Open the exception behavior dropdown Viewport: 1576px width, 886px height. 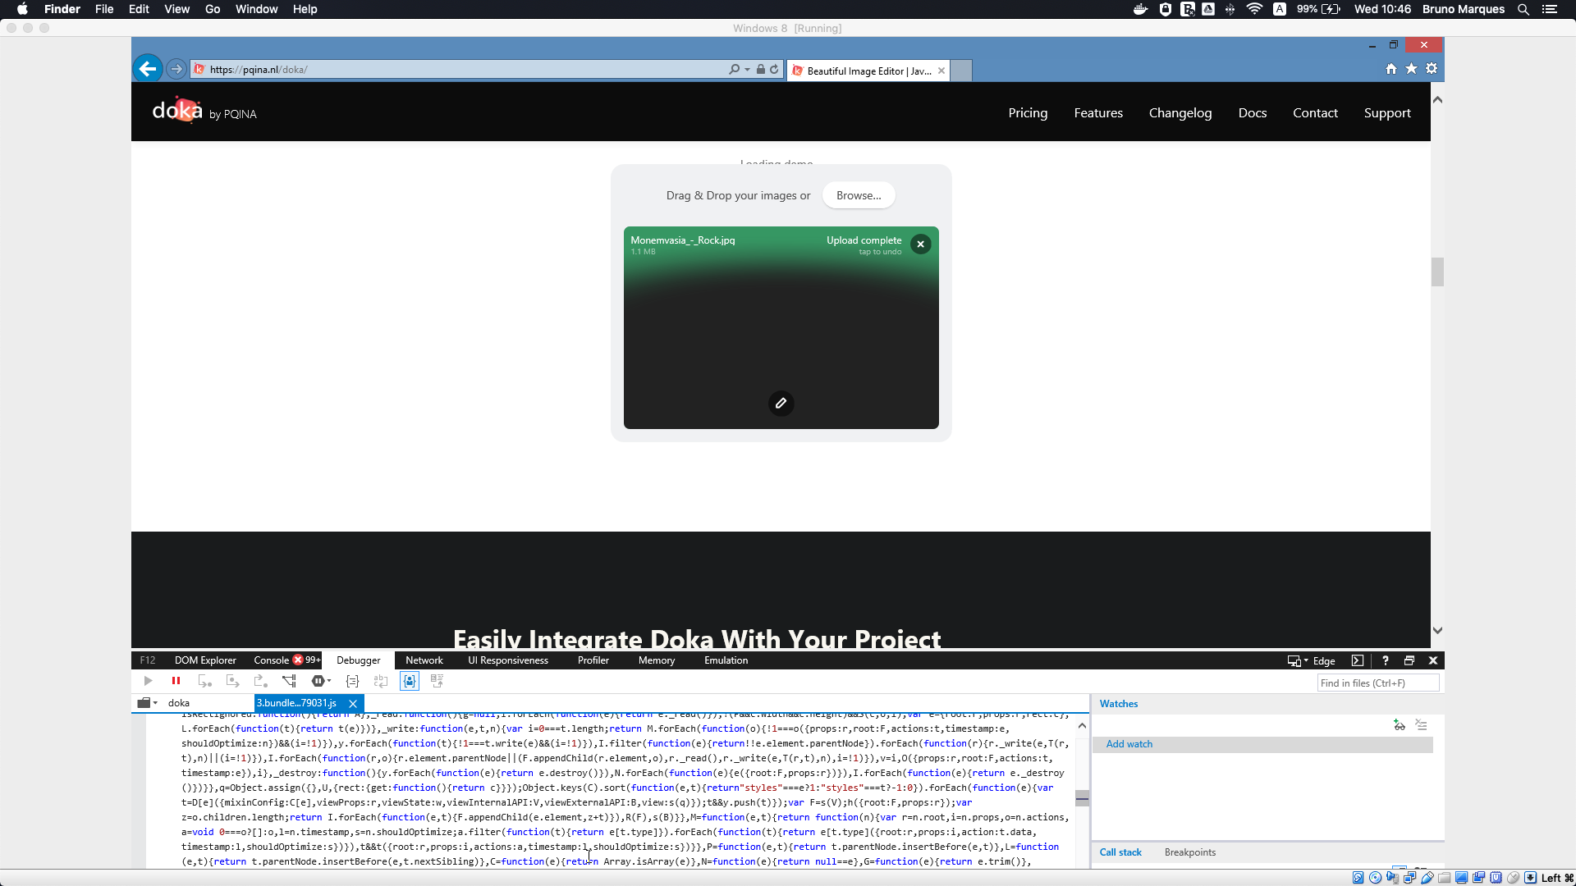[321, 681]
